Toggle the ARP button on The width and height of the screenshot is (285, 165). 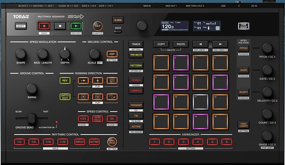[112, 54]
